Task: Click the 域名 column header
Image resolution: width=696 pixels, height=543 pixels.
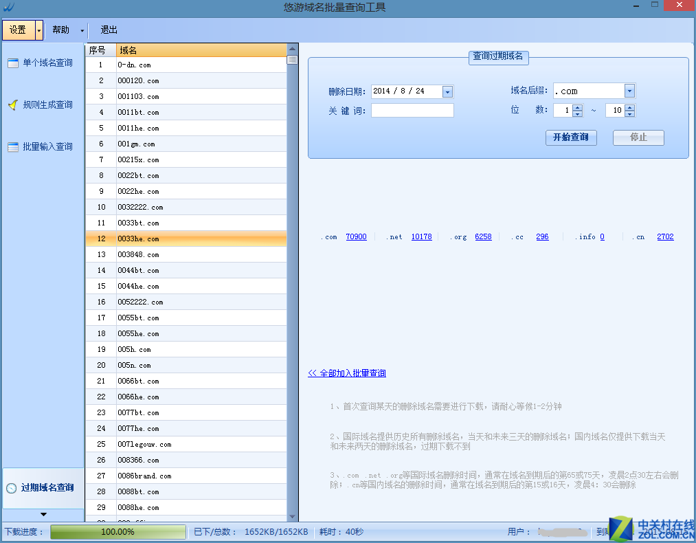Action: point(201,50)
